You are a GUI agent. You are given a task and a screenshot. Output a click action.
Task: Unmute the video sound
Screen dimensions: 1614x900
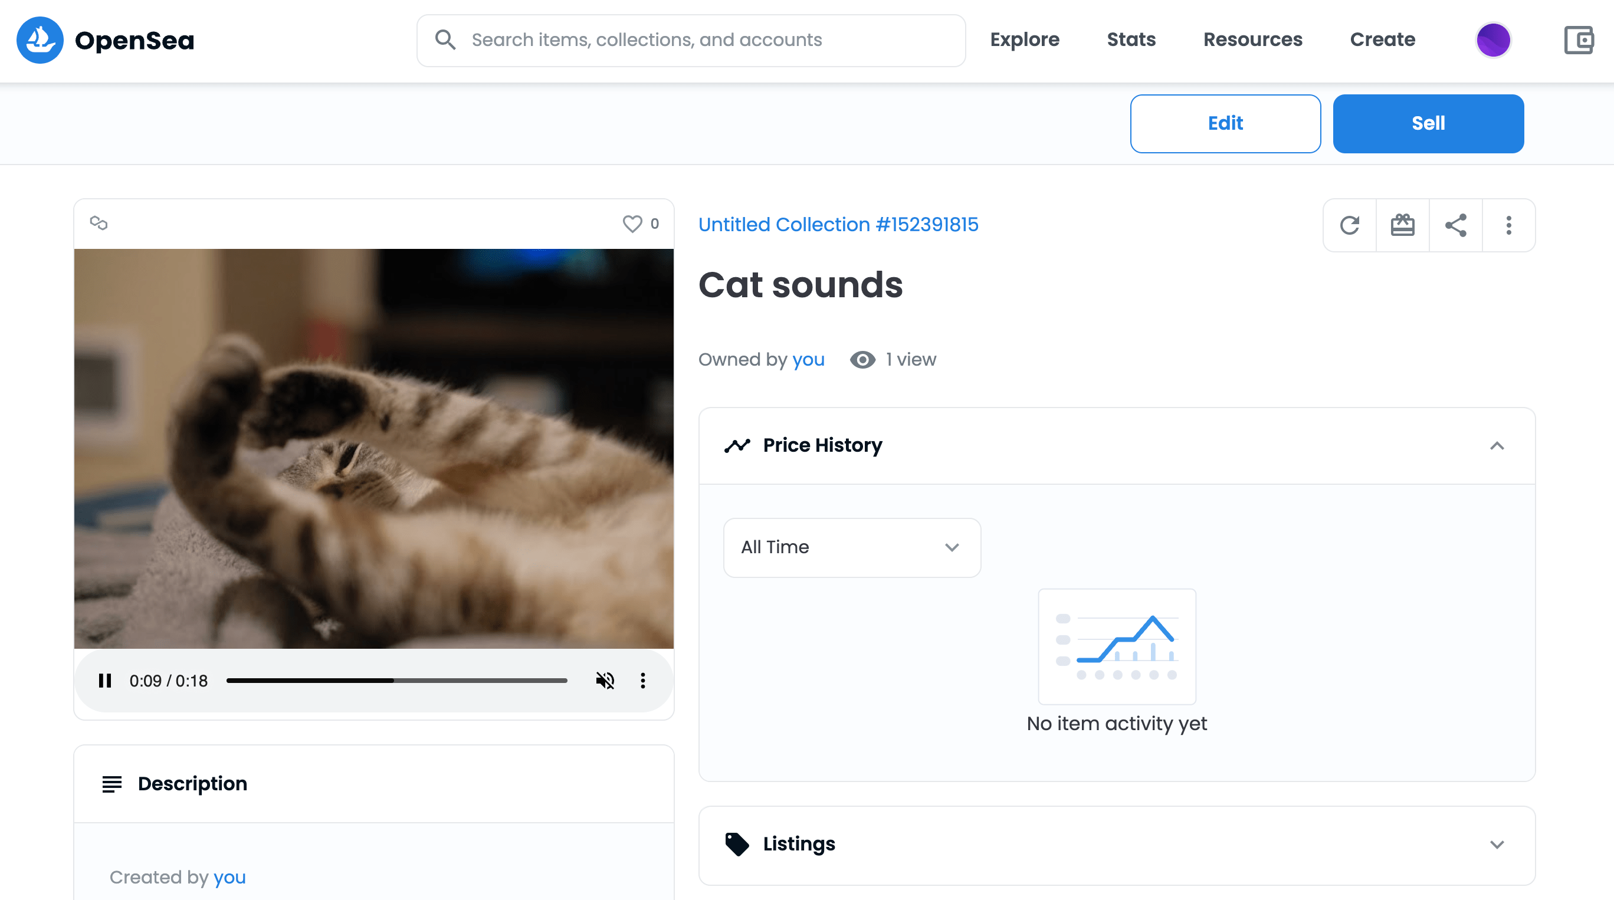[x=605, y=681]
